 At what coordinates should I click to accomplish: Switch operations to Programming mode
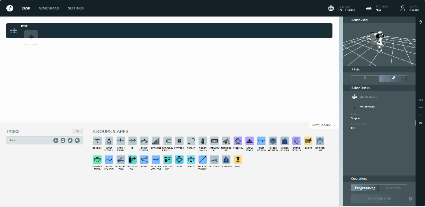click(x=365, y=188)
